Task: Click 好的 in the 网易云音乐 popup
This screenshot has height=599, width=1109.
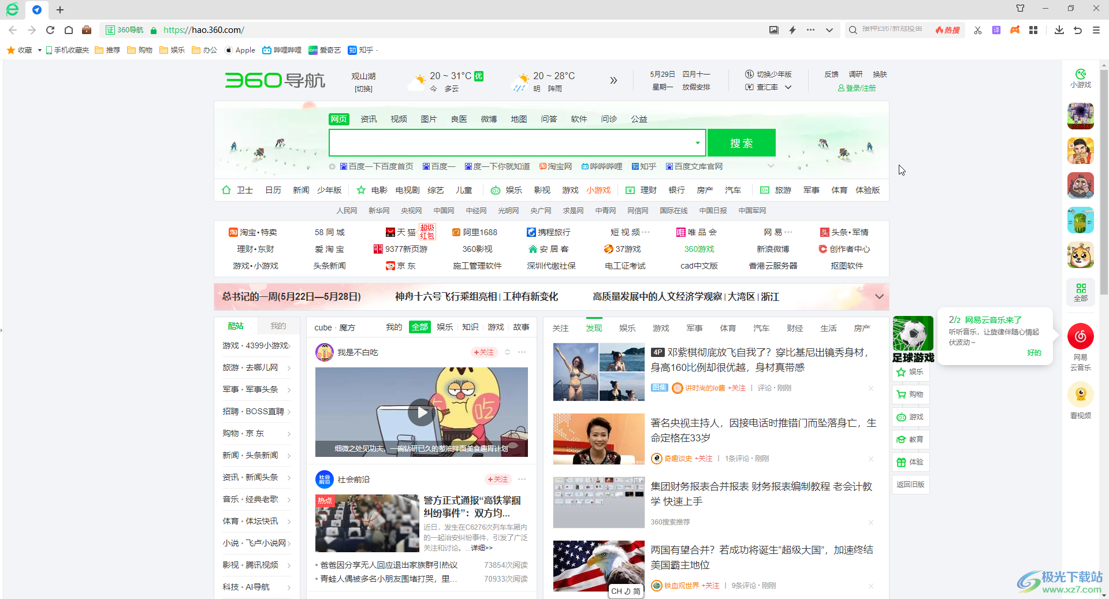Action: point(1034,353)
